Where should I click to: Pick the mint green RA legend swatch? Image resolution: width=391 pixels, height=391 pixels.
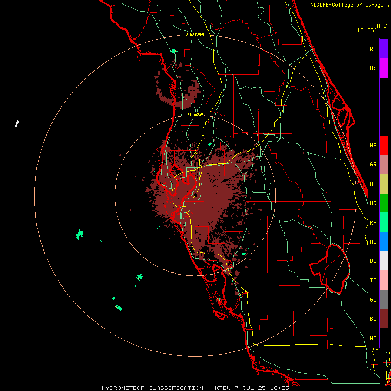coord(384,222)
